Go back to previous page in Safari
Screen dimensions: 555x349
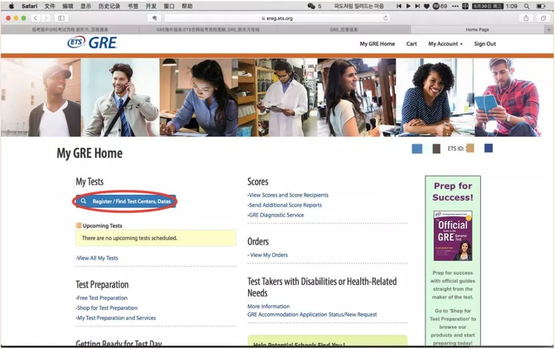pyautogui.click(x=35, y=18)
